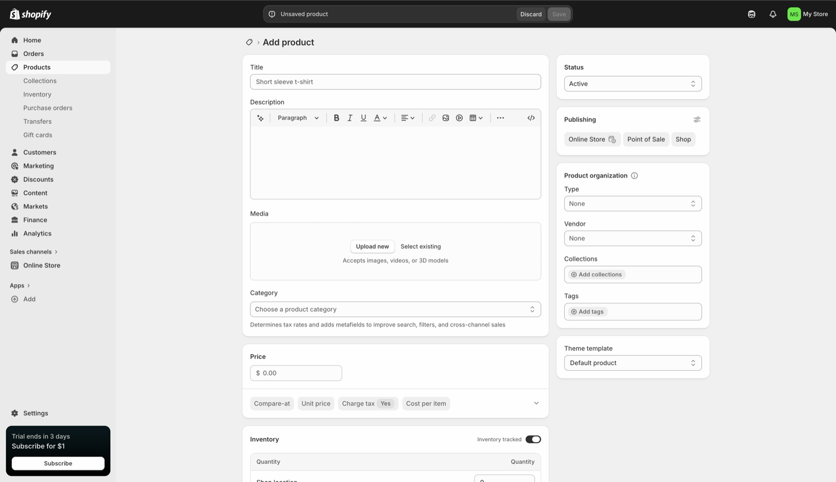Open Collections under Products
The width and height of the screenshot is (836, 482).
[x=40, y=81]
